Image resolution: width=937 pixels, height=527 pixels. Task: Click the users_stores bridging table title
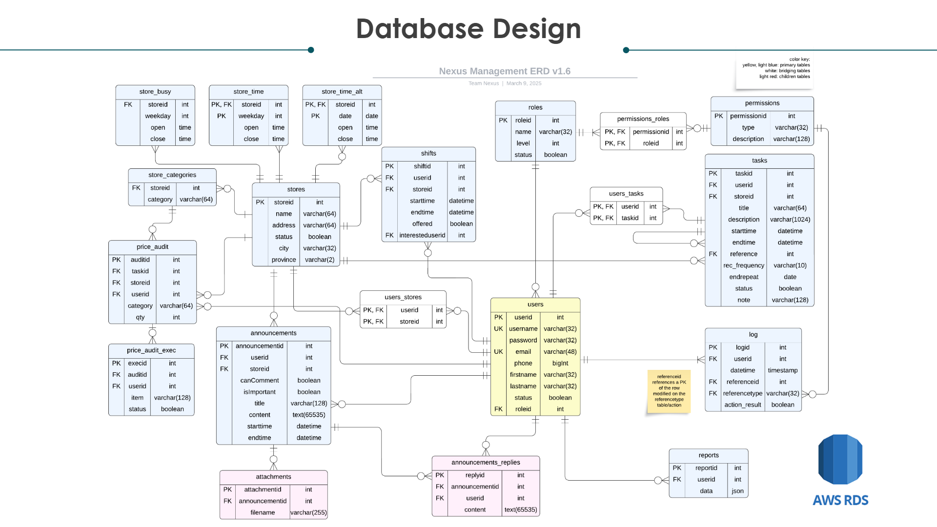point(403,297)
